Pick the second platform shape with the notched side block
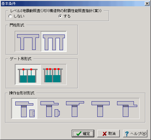151x140 pixels. point(50,108)
